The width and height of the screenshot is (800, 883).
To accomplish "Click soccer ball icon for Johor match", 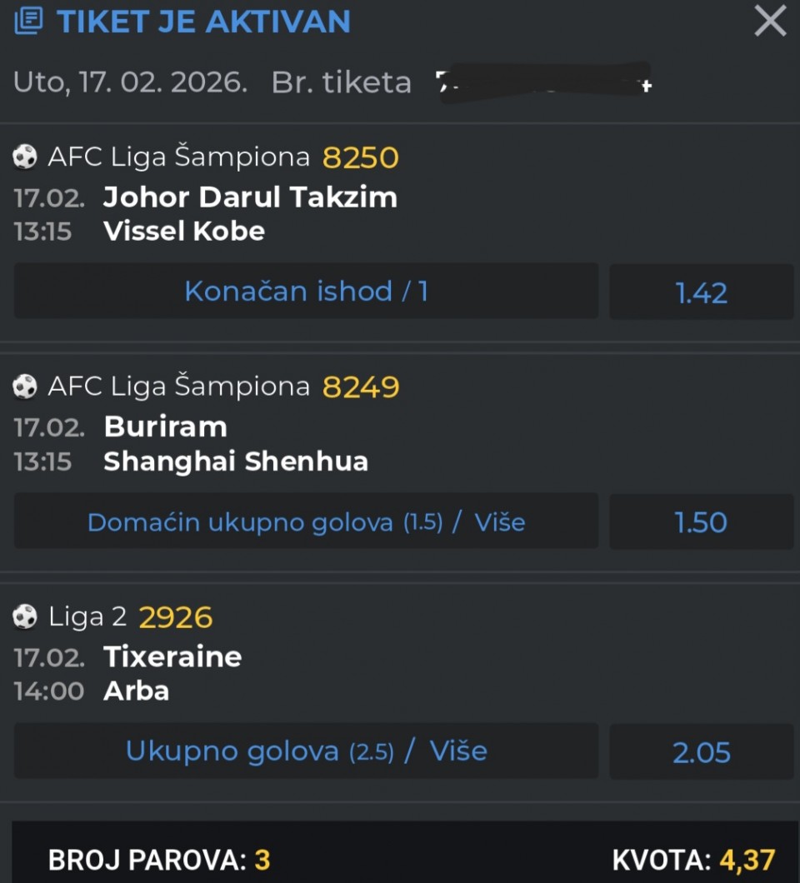I will (26, 157).
